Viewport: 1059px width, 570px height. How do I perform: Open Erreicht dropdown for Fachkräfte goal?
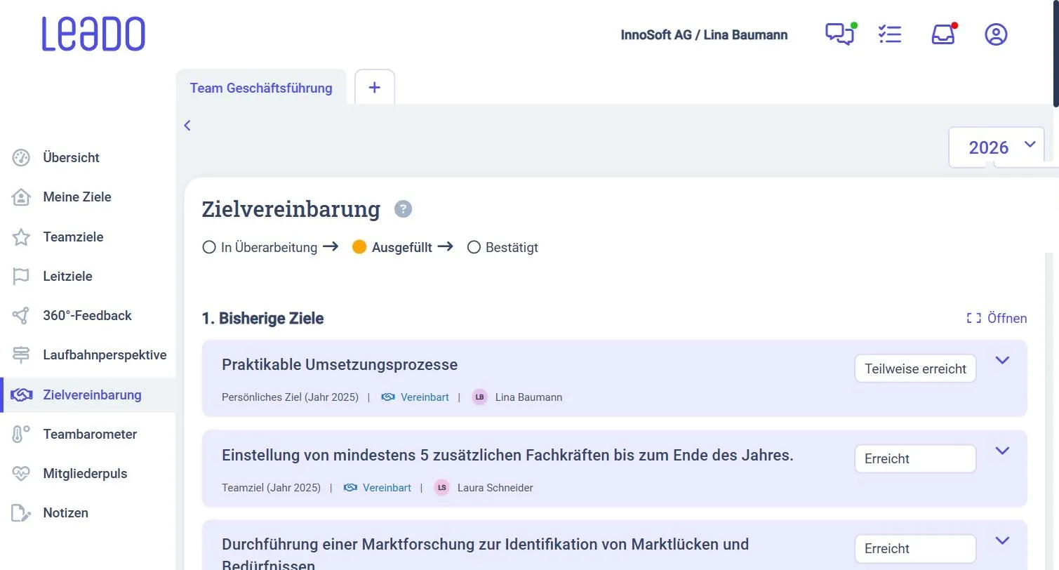coord(915,458)
